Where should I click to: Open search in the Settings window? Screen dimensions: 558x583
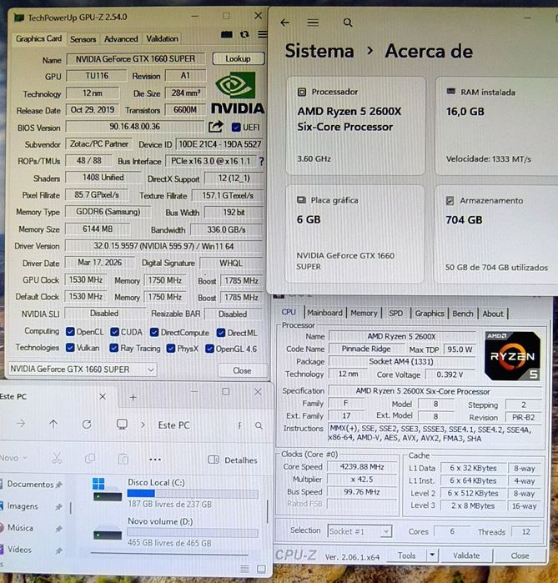(348, 23)
